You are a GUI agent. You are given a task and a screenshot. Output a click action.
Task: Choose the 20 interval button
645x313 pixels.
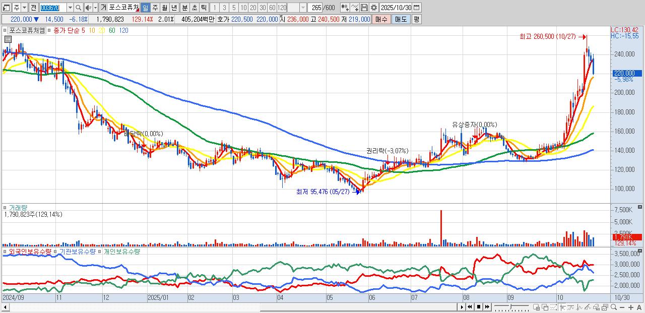click(253, 8)
